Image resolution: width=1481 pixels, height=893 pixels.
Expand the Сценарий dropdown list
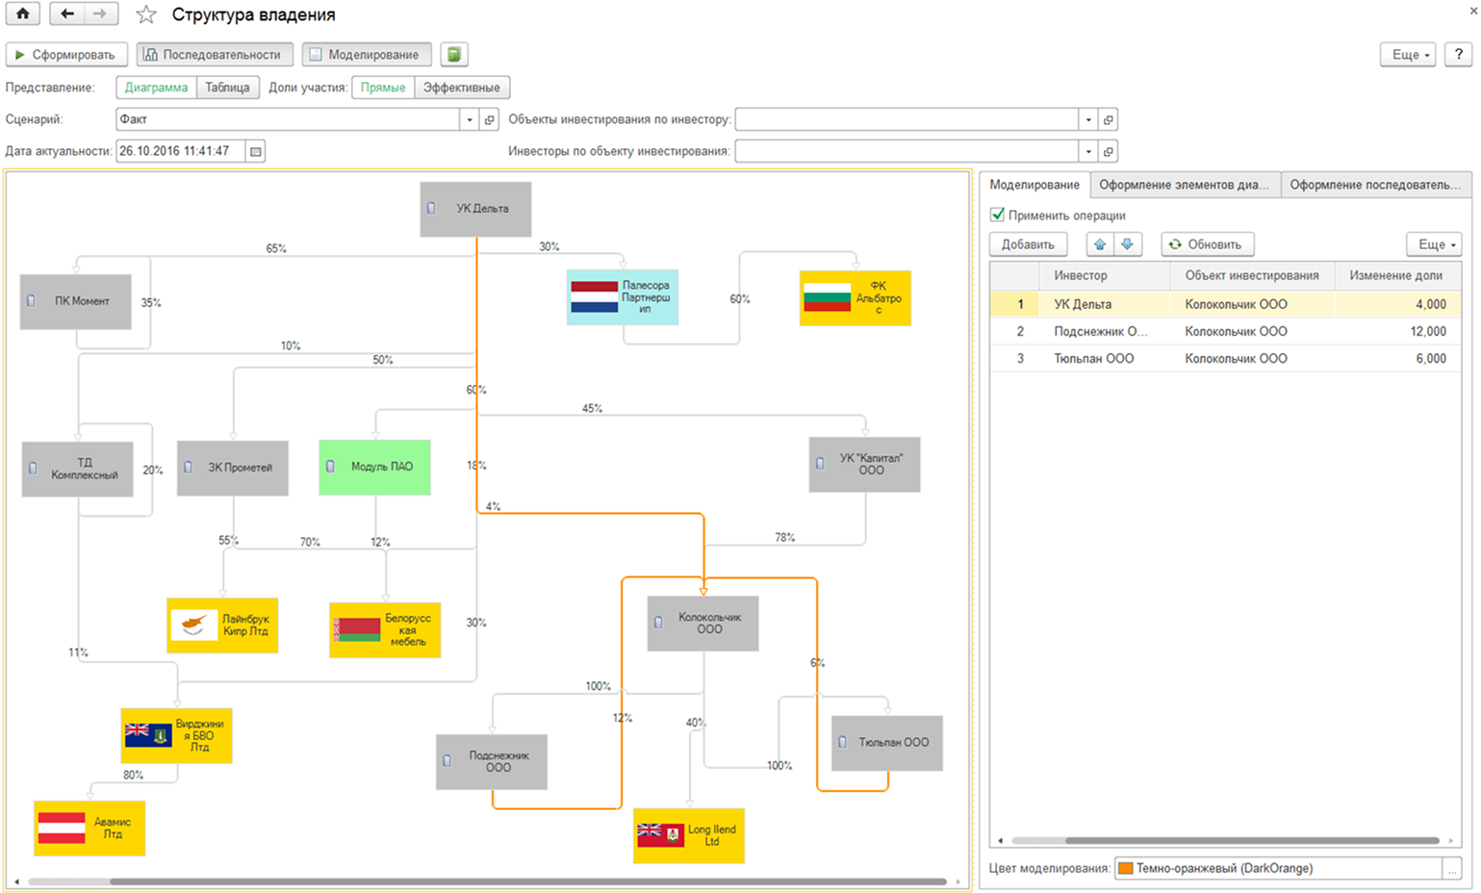470,119
